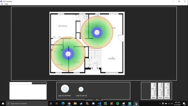This screenshot has height=106, width=188.
Task: Click the Family Room label on the floor plan
Action: click(112, 58)
